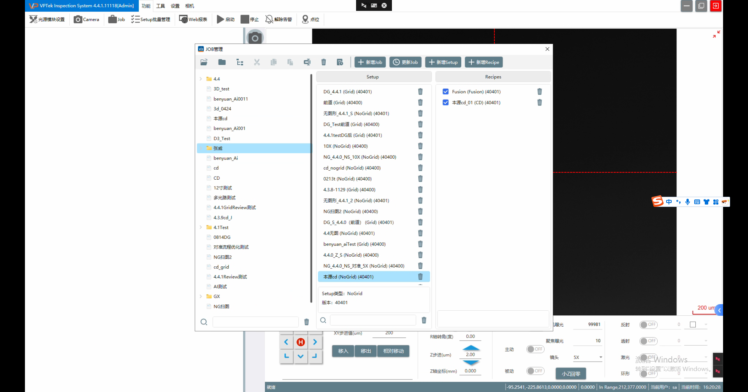Click the red H home button
The image size is (748, 392).
click(x=300, y=342)
